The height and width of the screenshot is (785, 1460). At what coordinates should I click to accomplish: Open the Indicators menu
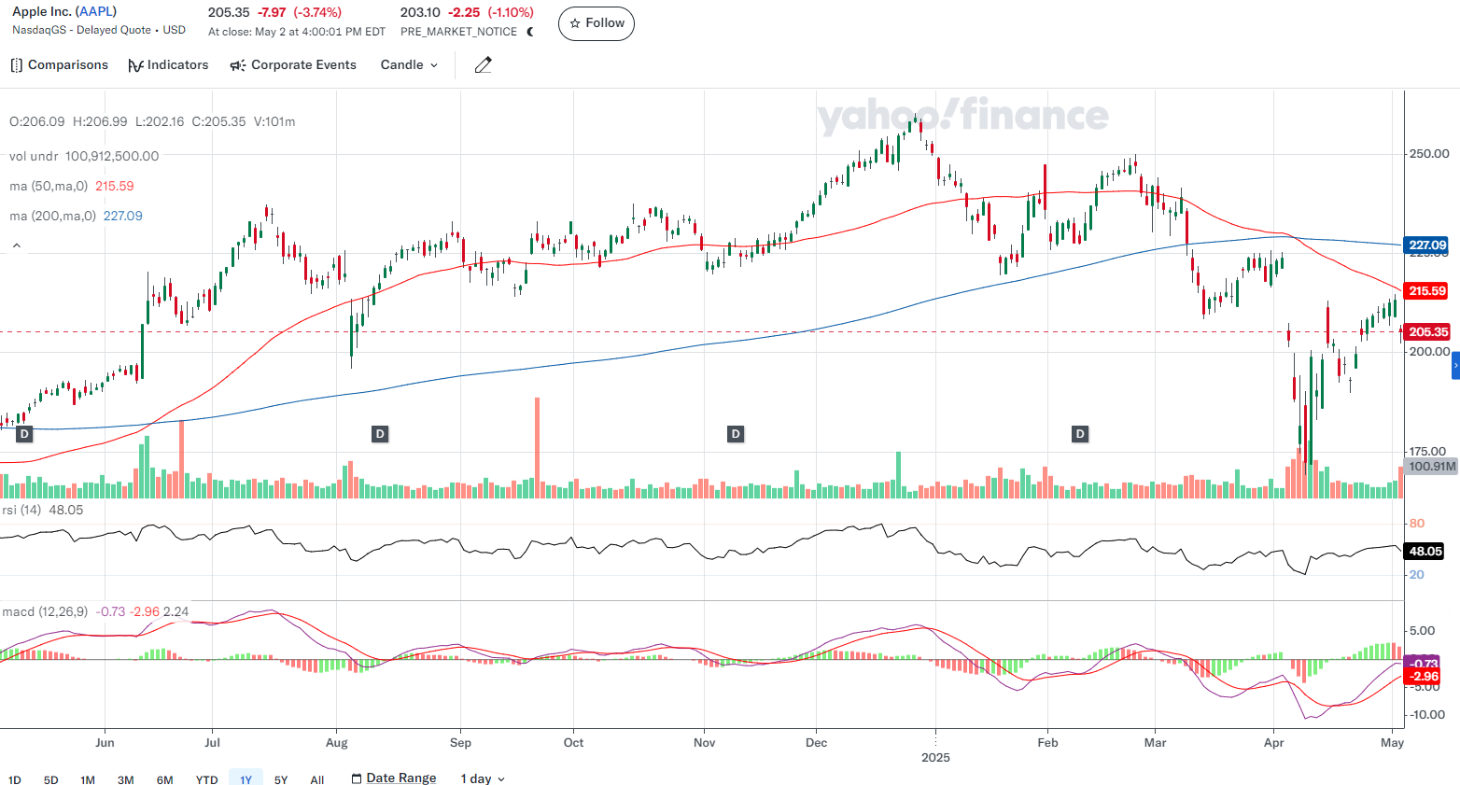(x=168, y=65)
